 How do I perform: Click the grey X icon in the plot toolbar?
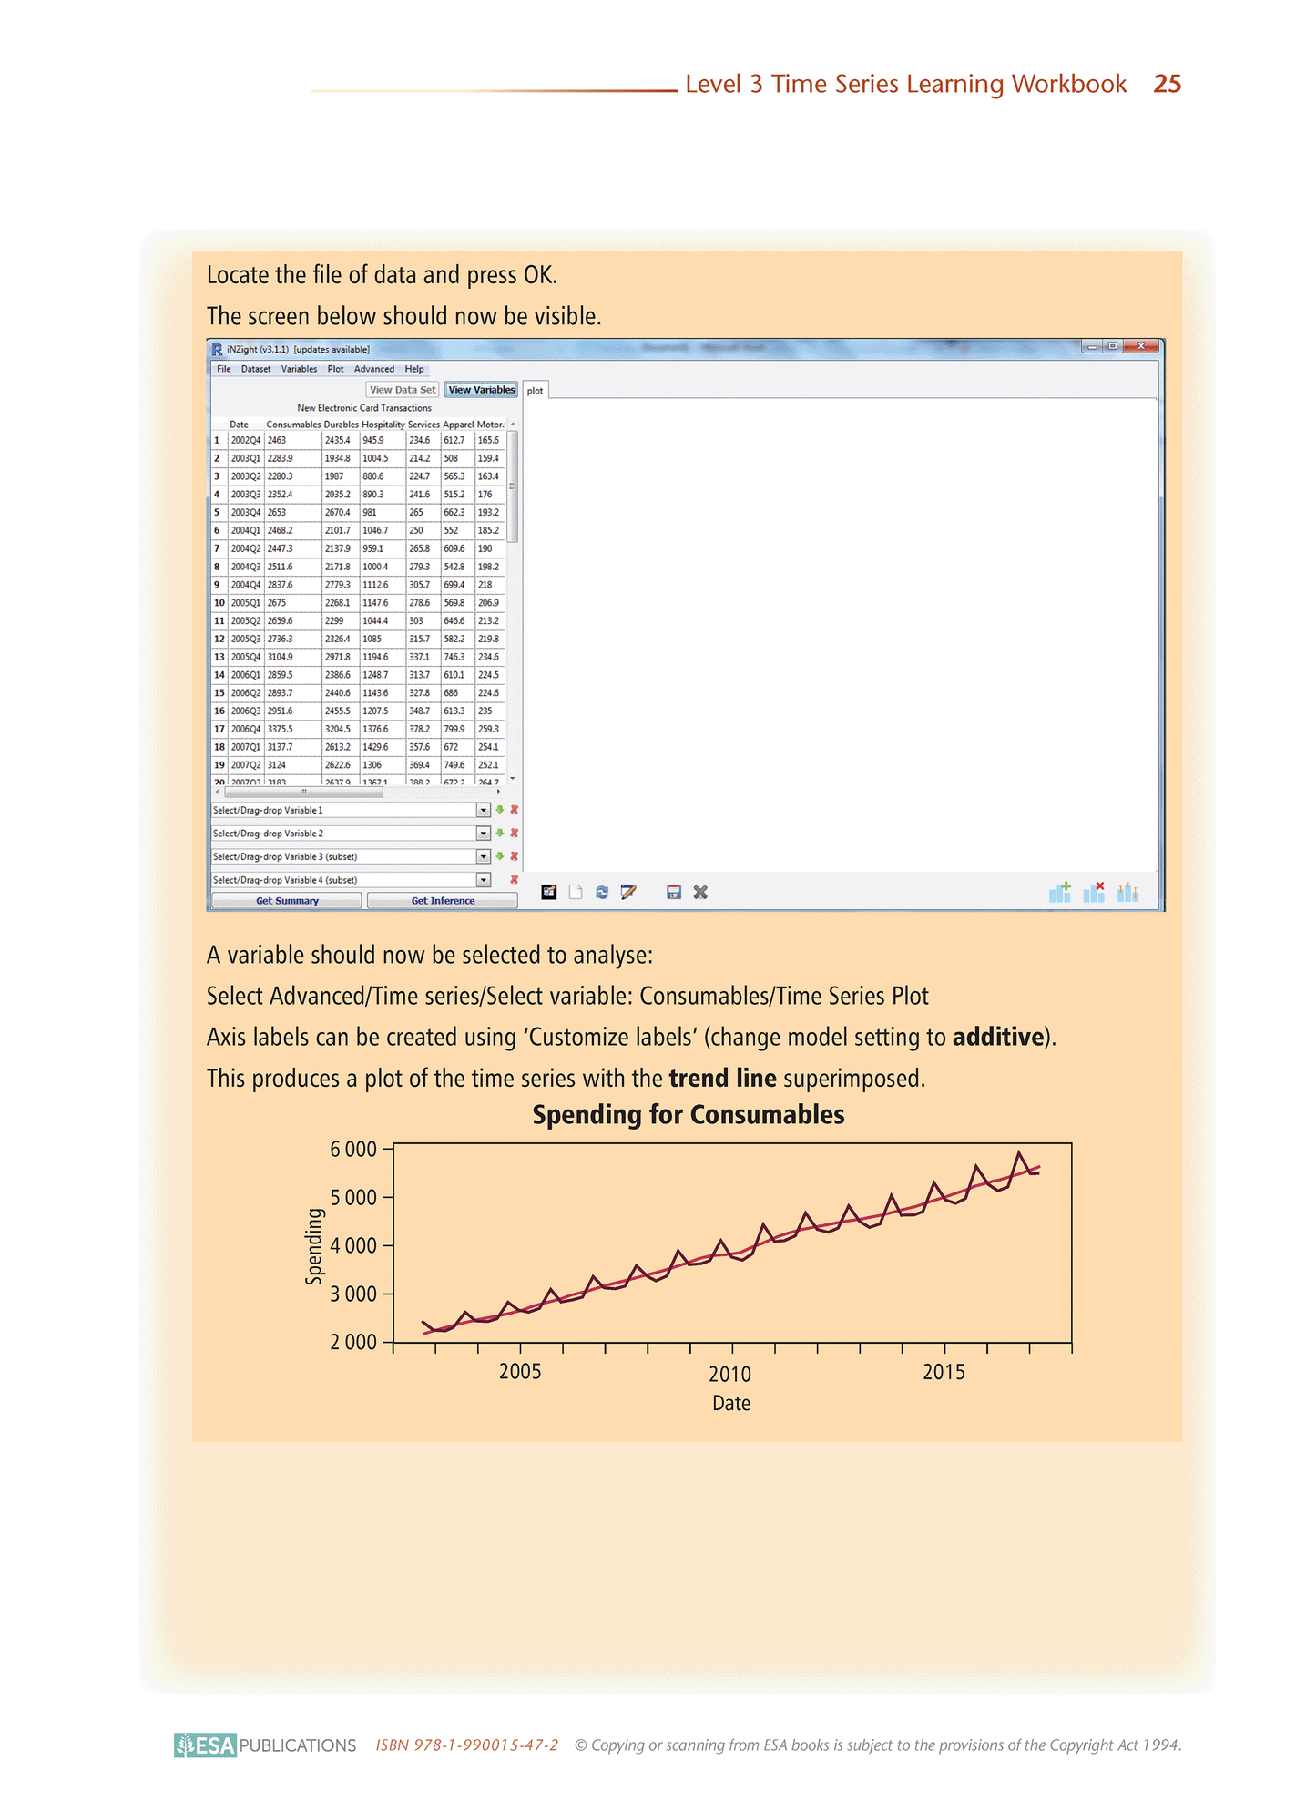click(700, 893)
